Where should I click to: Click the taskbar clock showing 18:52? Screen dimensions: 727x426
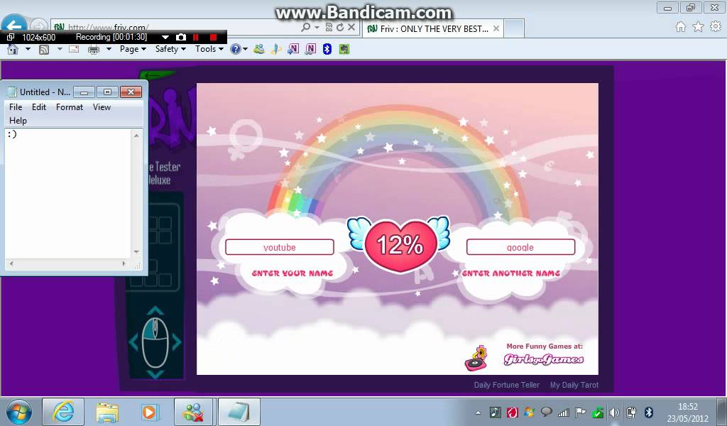click(687, 412)
